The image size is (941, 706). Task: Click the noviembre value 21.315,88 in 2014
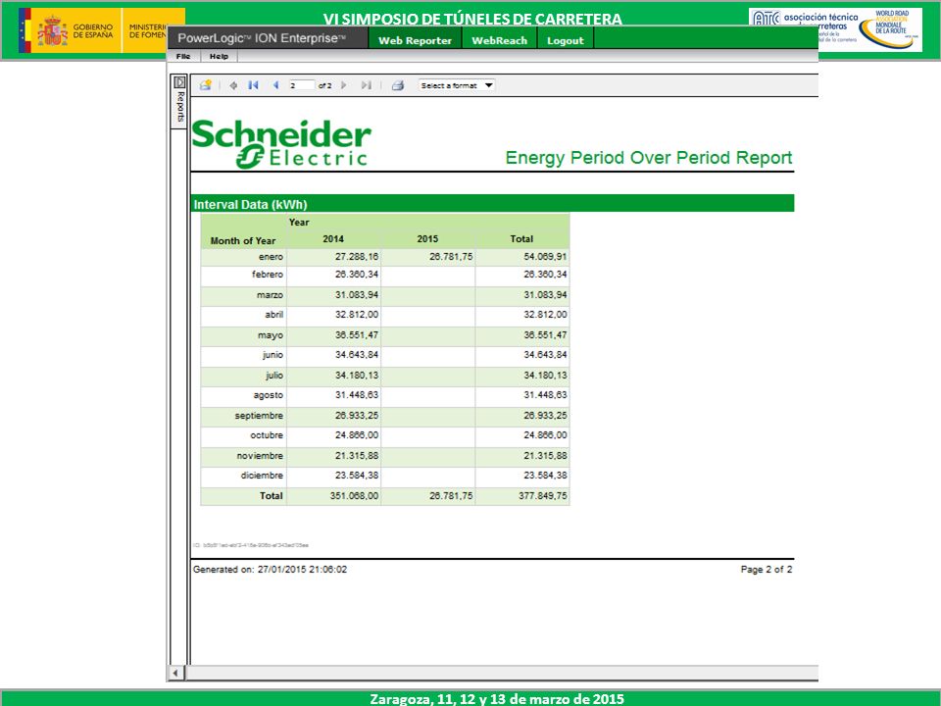(357, 456)
